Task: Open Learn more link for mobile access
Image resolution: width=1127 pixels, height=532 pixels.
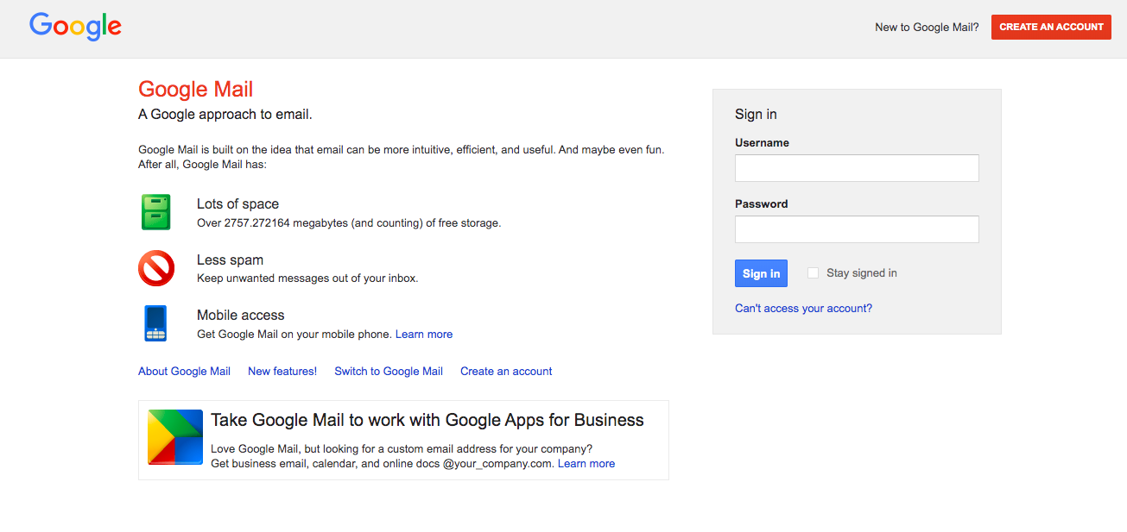Action: (x=424, y=335)
